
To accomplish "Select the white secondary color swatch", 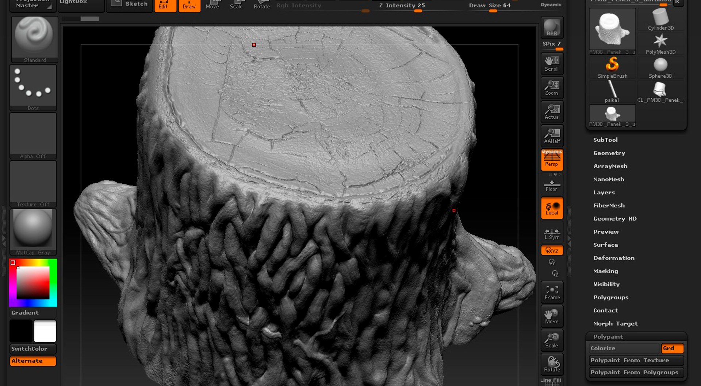I will coord(45,331).
